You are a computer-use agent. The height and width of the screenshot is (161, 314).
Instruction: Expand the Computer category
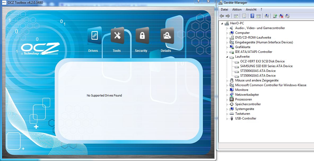click(x=227, y=33)
